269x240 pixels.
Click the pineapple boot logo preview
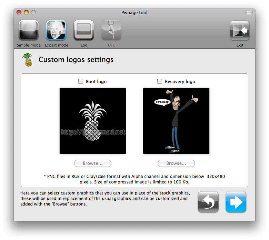[93, 121]
